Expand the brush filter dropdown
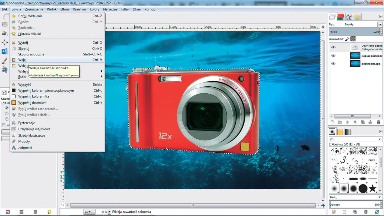The image size is (384, 216). coord(380,139)
